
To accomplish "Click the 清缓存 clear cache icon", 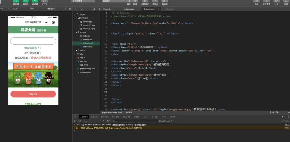I will point(164,1).
